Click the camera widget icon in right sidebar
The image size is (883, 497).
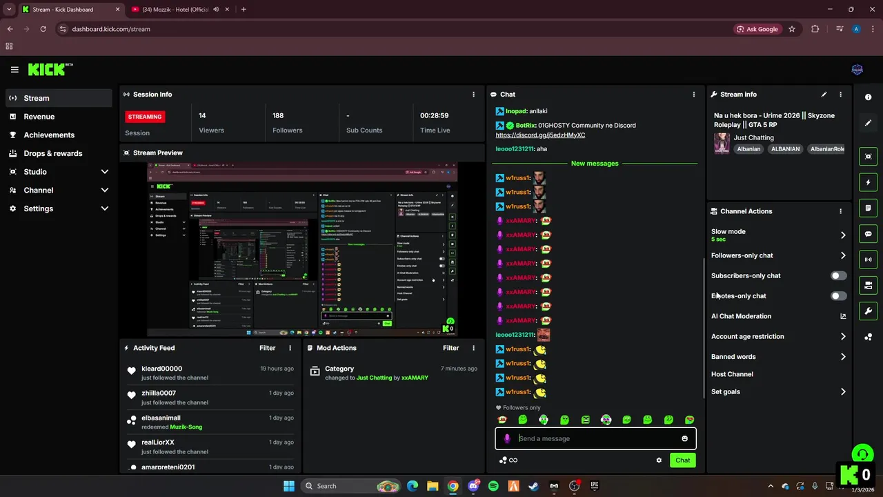point(868,285)
